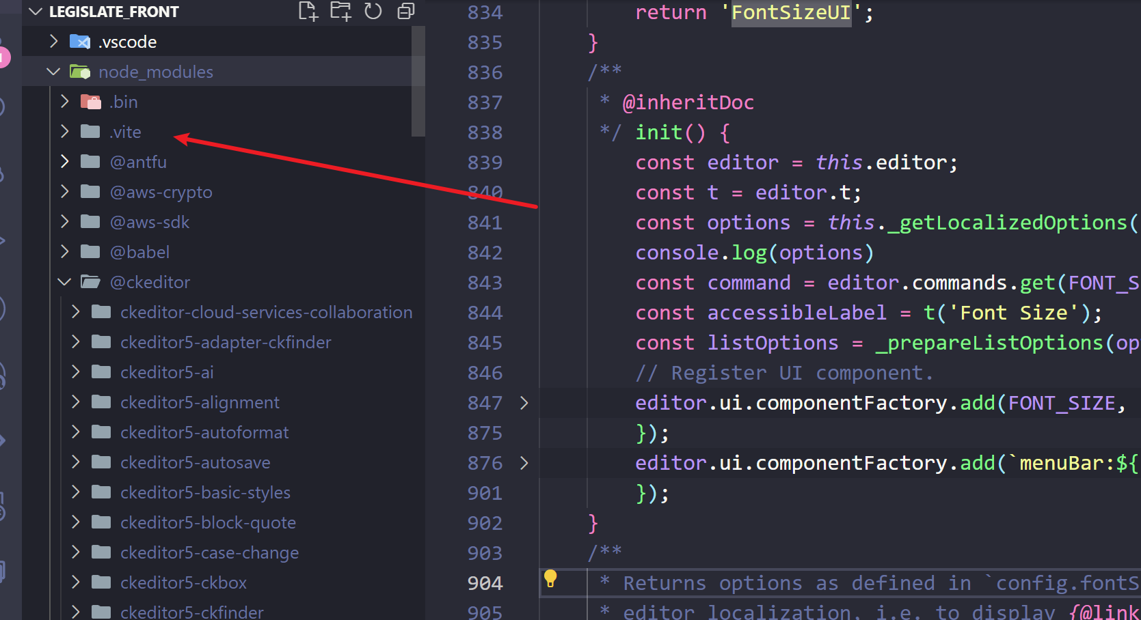Expand the .vite folder chevron

point(65,132)
